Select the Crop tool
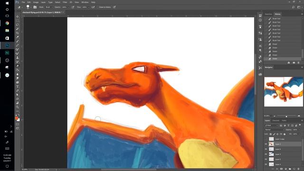This screenshot has width=304, height=171. click(18, 33)
